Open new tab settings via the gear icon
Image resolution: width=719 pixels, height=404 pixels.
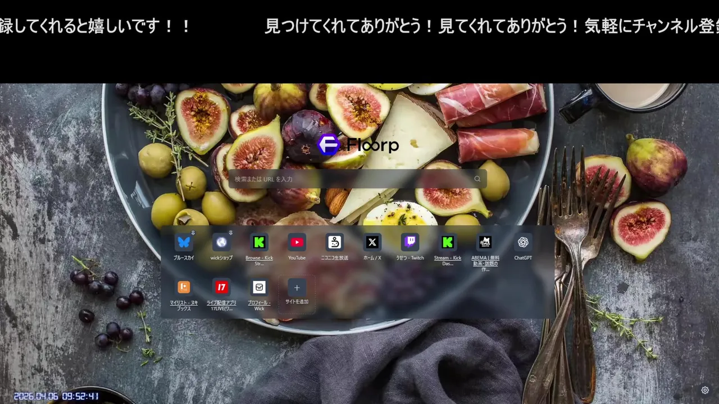tap(705, 390)
